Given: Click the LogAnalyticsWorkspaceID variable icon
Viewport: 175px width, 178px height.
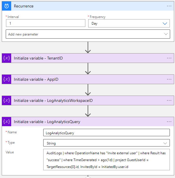Looking at the screenshot, I should tap(7, 100).
